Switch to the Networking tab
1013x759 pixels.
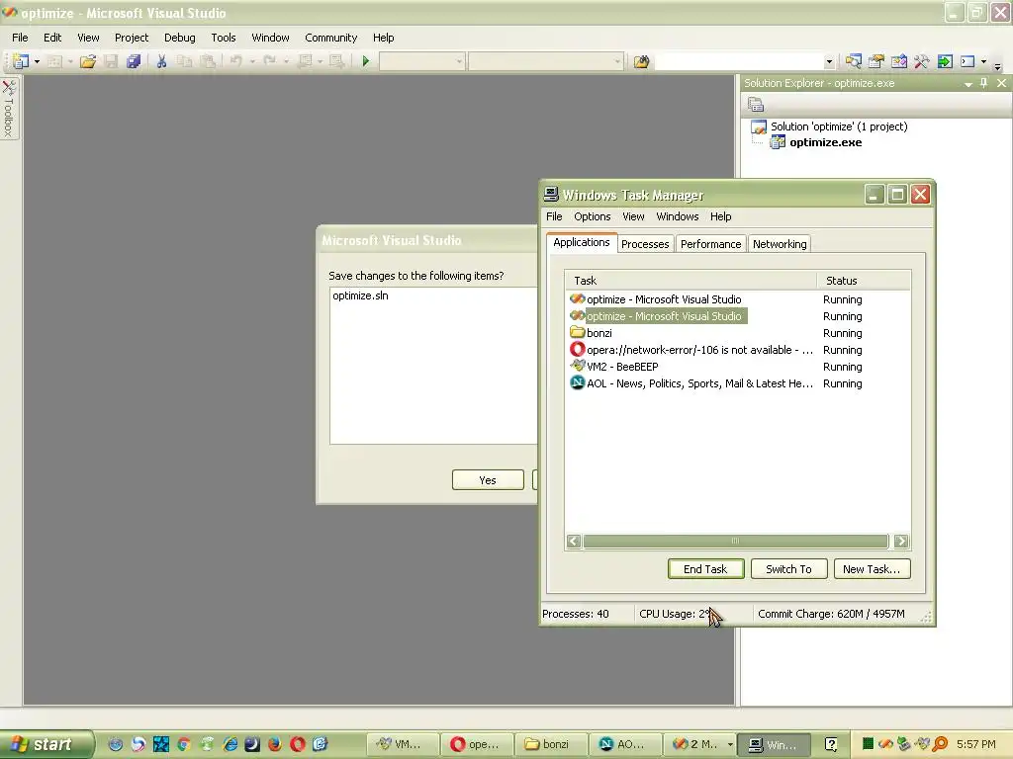coord(780,244)
